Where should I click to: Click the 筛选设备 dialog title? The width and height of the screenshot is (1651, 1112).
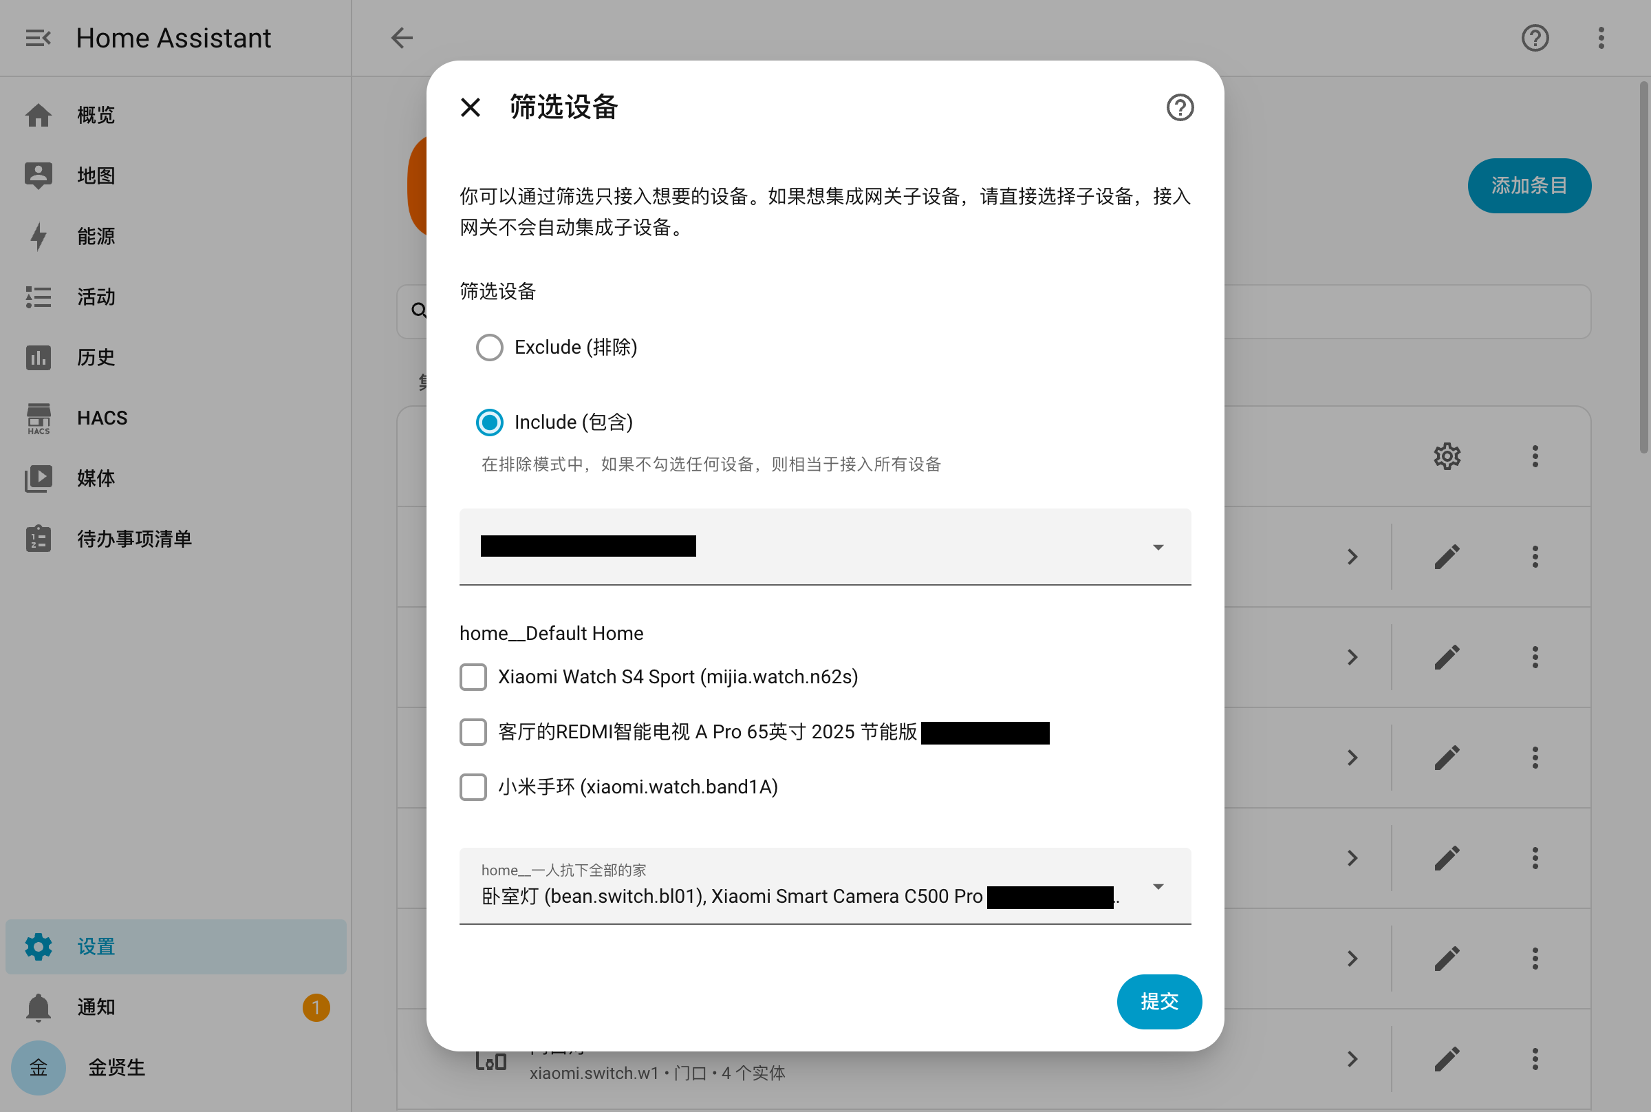click(563, 107)
